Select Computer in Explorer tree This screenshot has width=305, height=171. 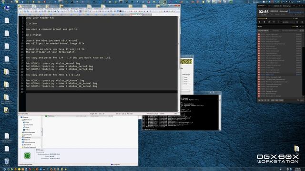click(x=28, y=137)
